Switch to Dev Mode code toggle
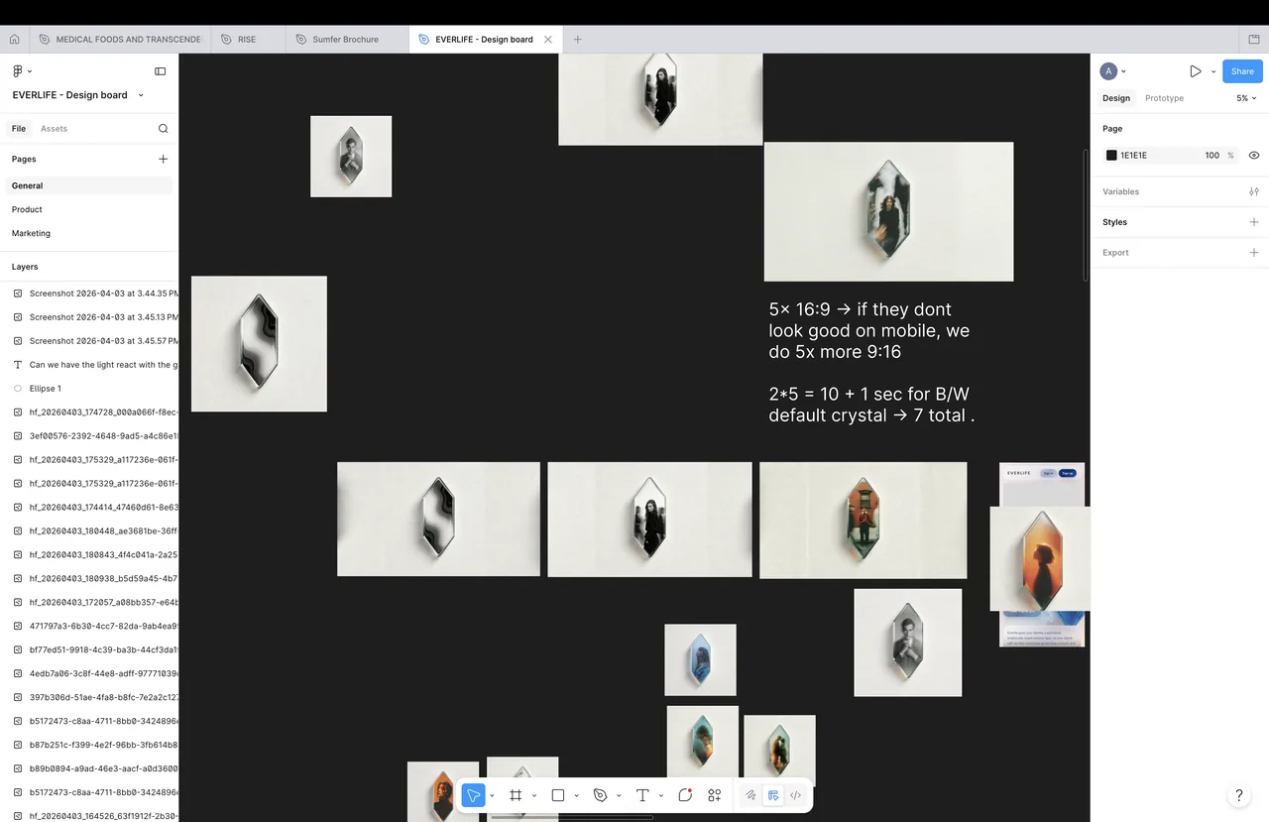 (795, 795)
